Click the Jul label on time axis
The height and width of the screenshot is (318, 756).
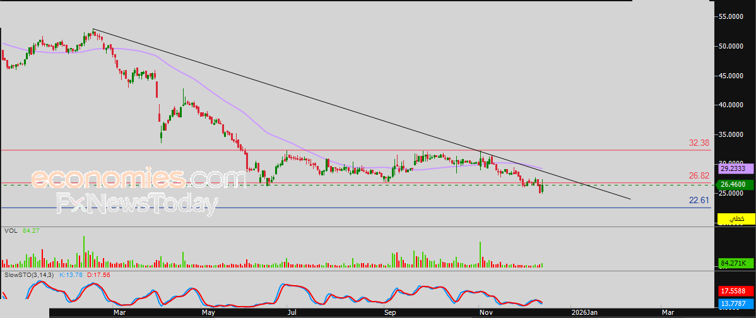[x=290, y=312]
